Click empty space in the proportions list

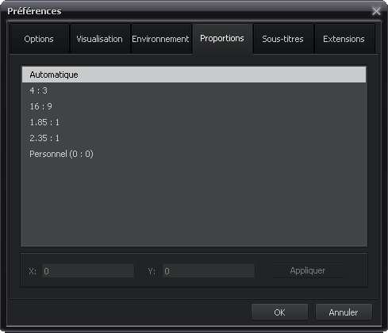(194, 204)
